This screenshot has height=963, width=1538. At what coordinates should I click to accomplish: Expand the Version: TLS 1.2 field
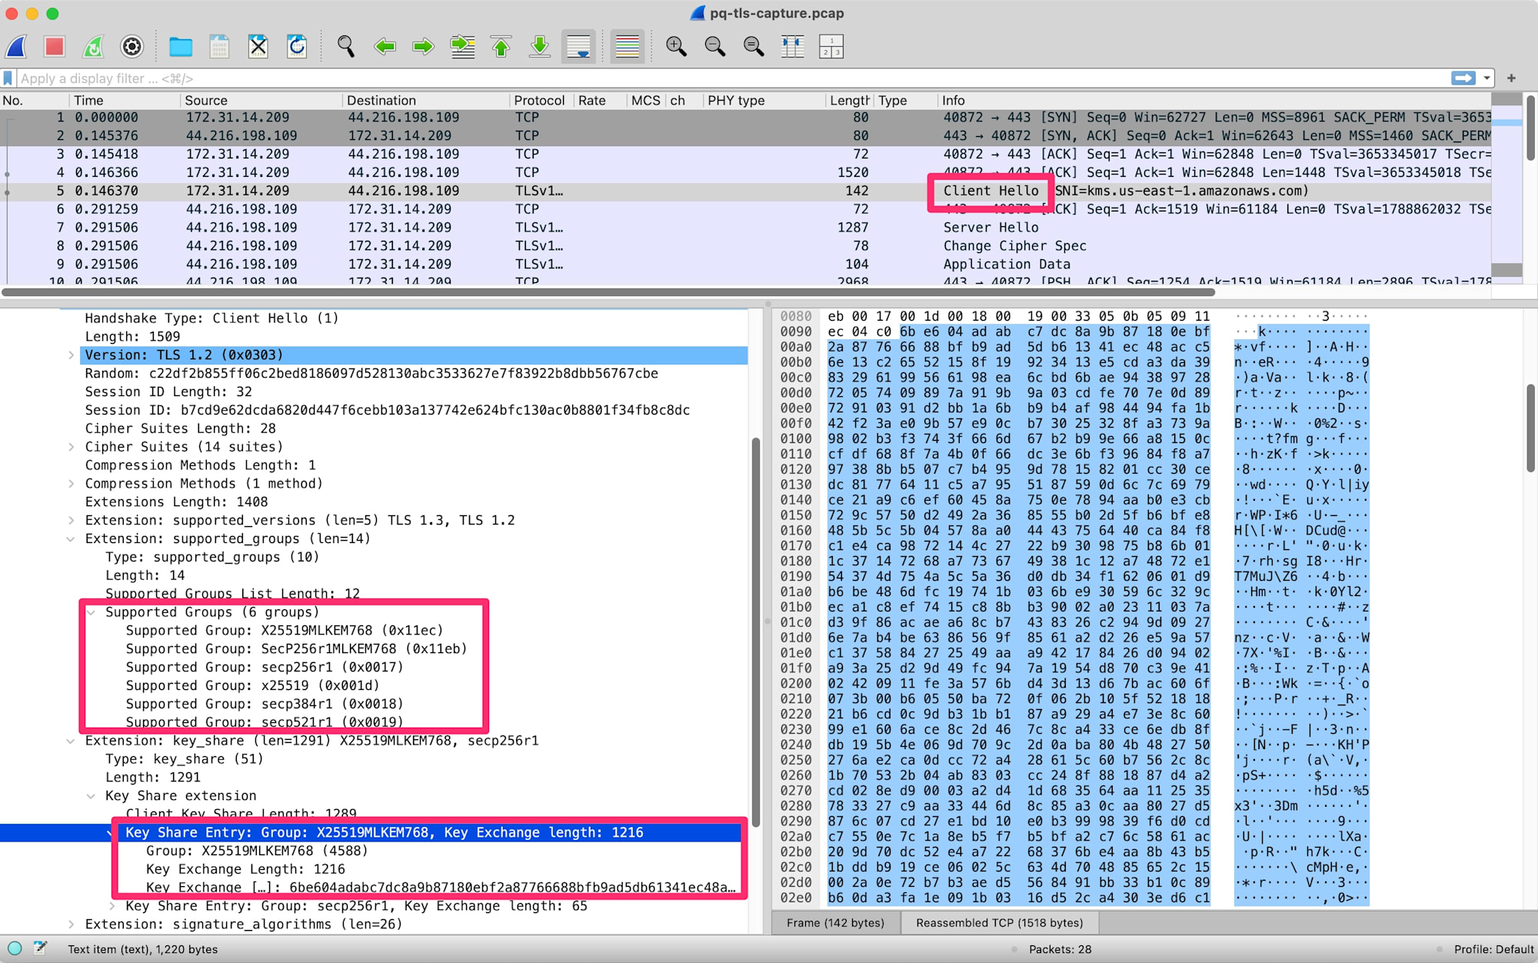coord(72,355)
